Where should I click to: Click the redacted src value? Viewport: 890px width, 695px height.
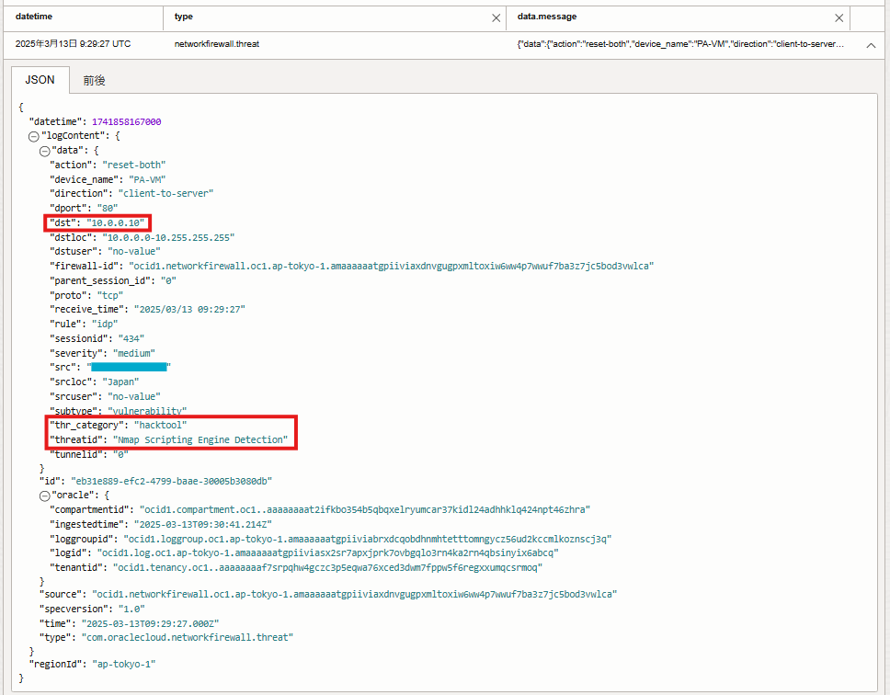click(135, 367)
